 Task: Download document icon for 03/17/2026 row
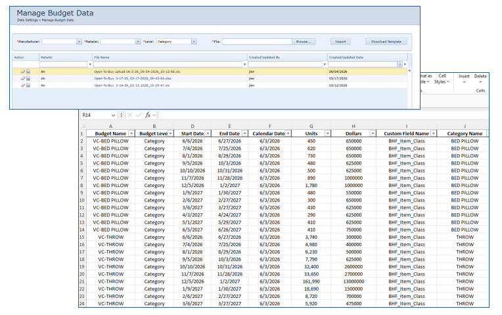[28, 78]
